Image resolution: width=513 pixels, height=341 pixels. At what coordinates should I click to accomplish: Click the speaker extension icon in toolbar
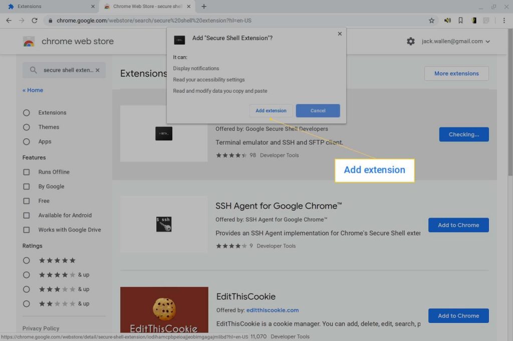tap(447, 20)
